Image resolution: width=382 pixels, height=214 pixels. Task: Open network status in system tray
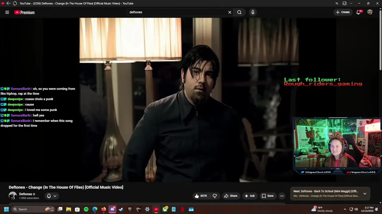click(x=351, y=209)
